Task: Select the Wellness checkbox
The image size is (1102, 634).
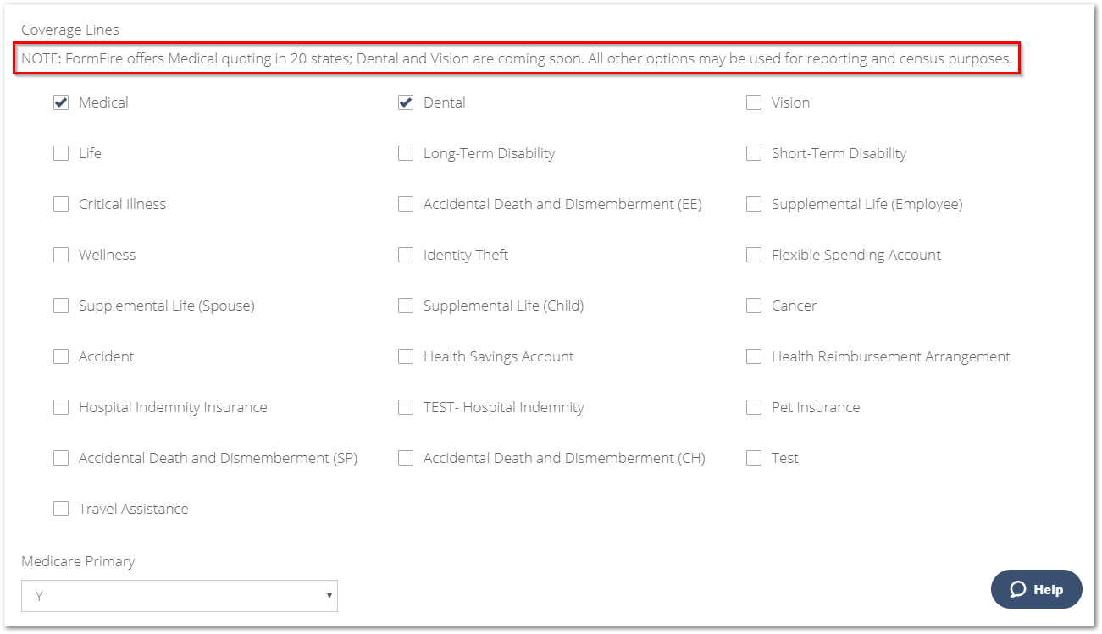Action: click(x=61, y=255)
